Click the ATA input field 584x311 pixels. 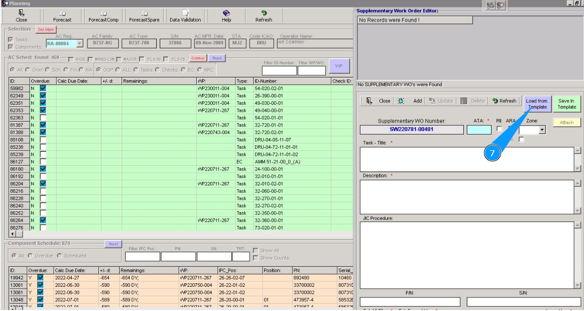479,130
